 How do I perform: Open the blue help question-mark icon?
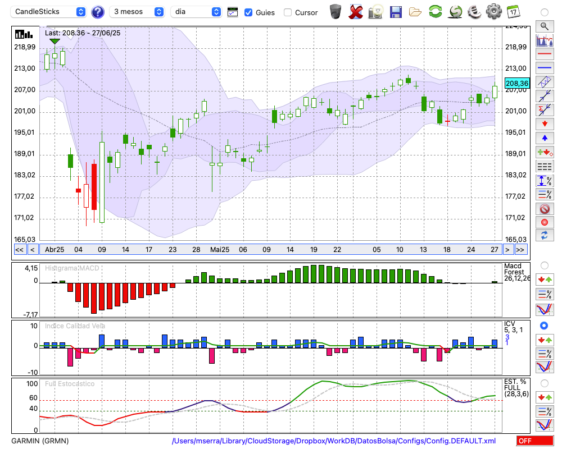pos(97,12)
